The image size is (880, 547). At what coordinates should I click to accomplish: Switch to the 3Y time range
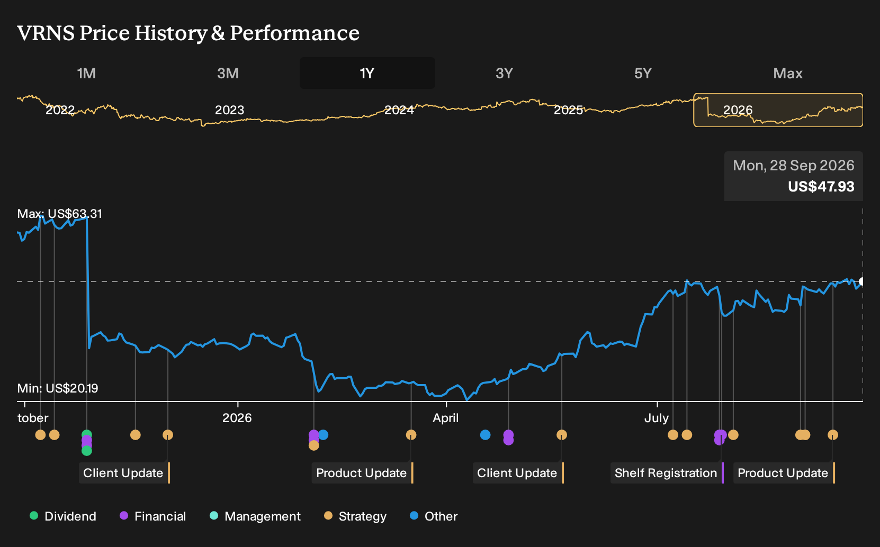504,73
